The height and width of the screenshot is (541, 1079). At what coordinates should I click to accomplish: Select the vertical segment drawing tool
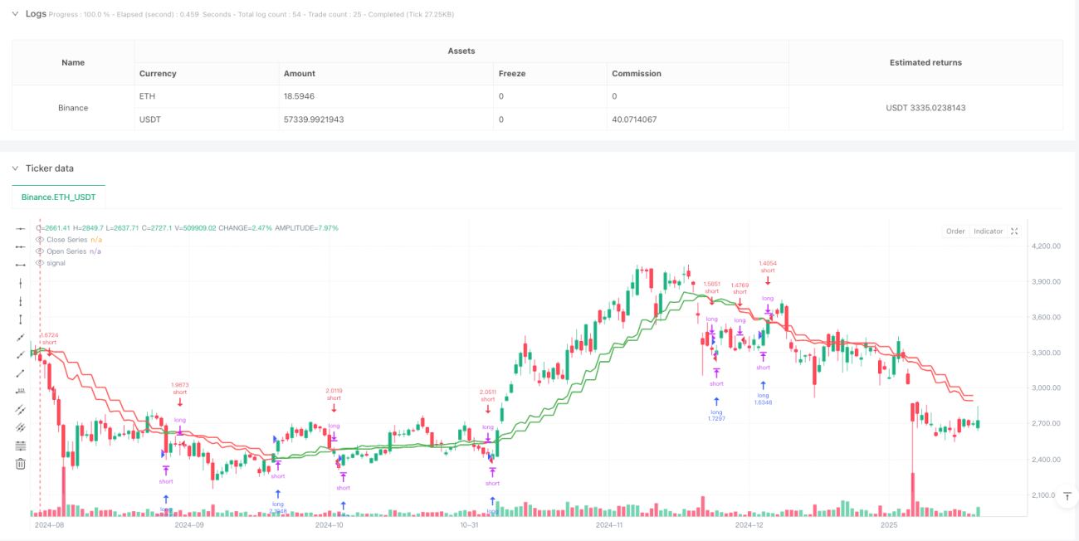(21, 319)
